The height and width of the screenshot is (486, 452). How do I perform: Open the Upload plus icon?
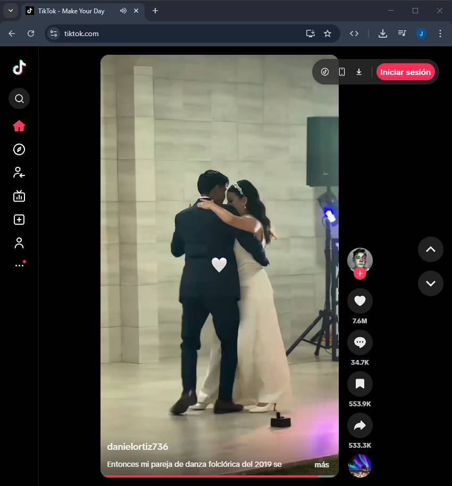[x=19, y=220]
